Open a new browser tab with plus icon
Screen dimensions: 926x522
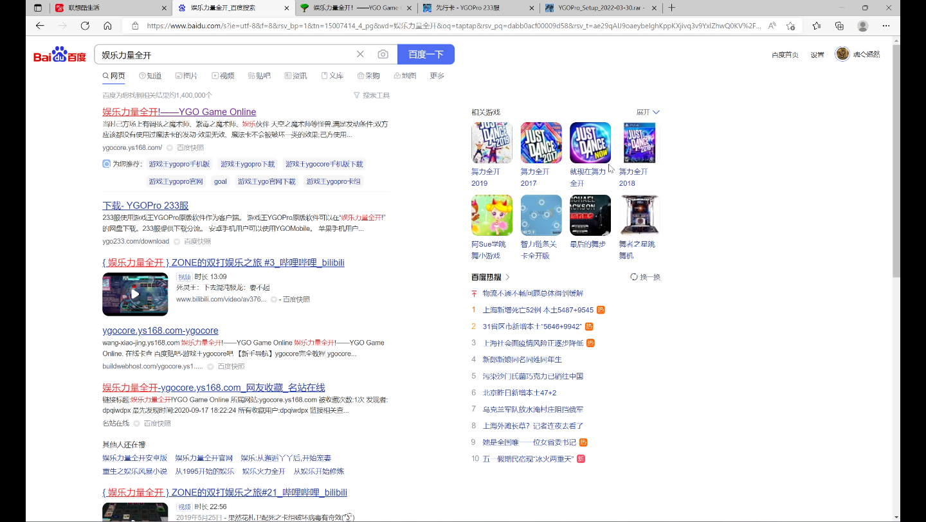(671, 8)
